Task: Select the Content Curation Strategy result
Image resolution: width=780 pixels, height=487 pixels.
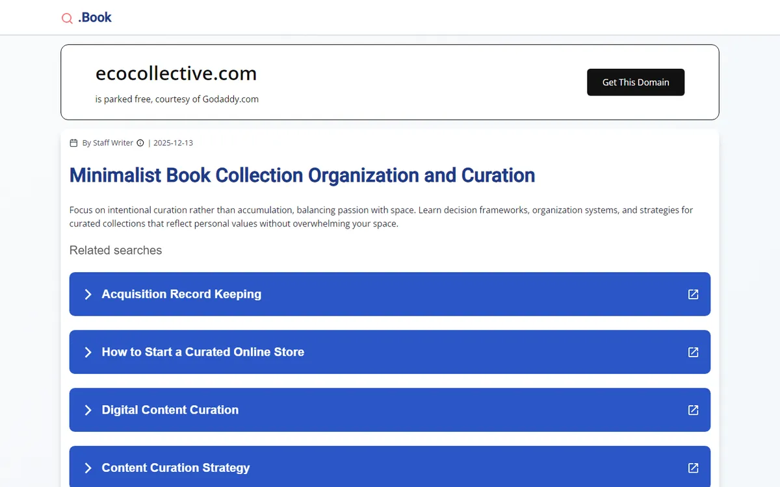Action: (x=175, y=468)
